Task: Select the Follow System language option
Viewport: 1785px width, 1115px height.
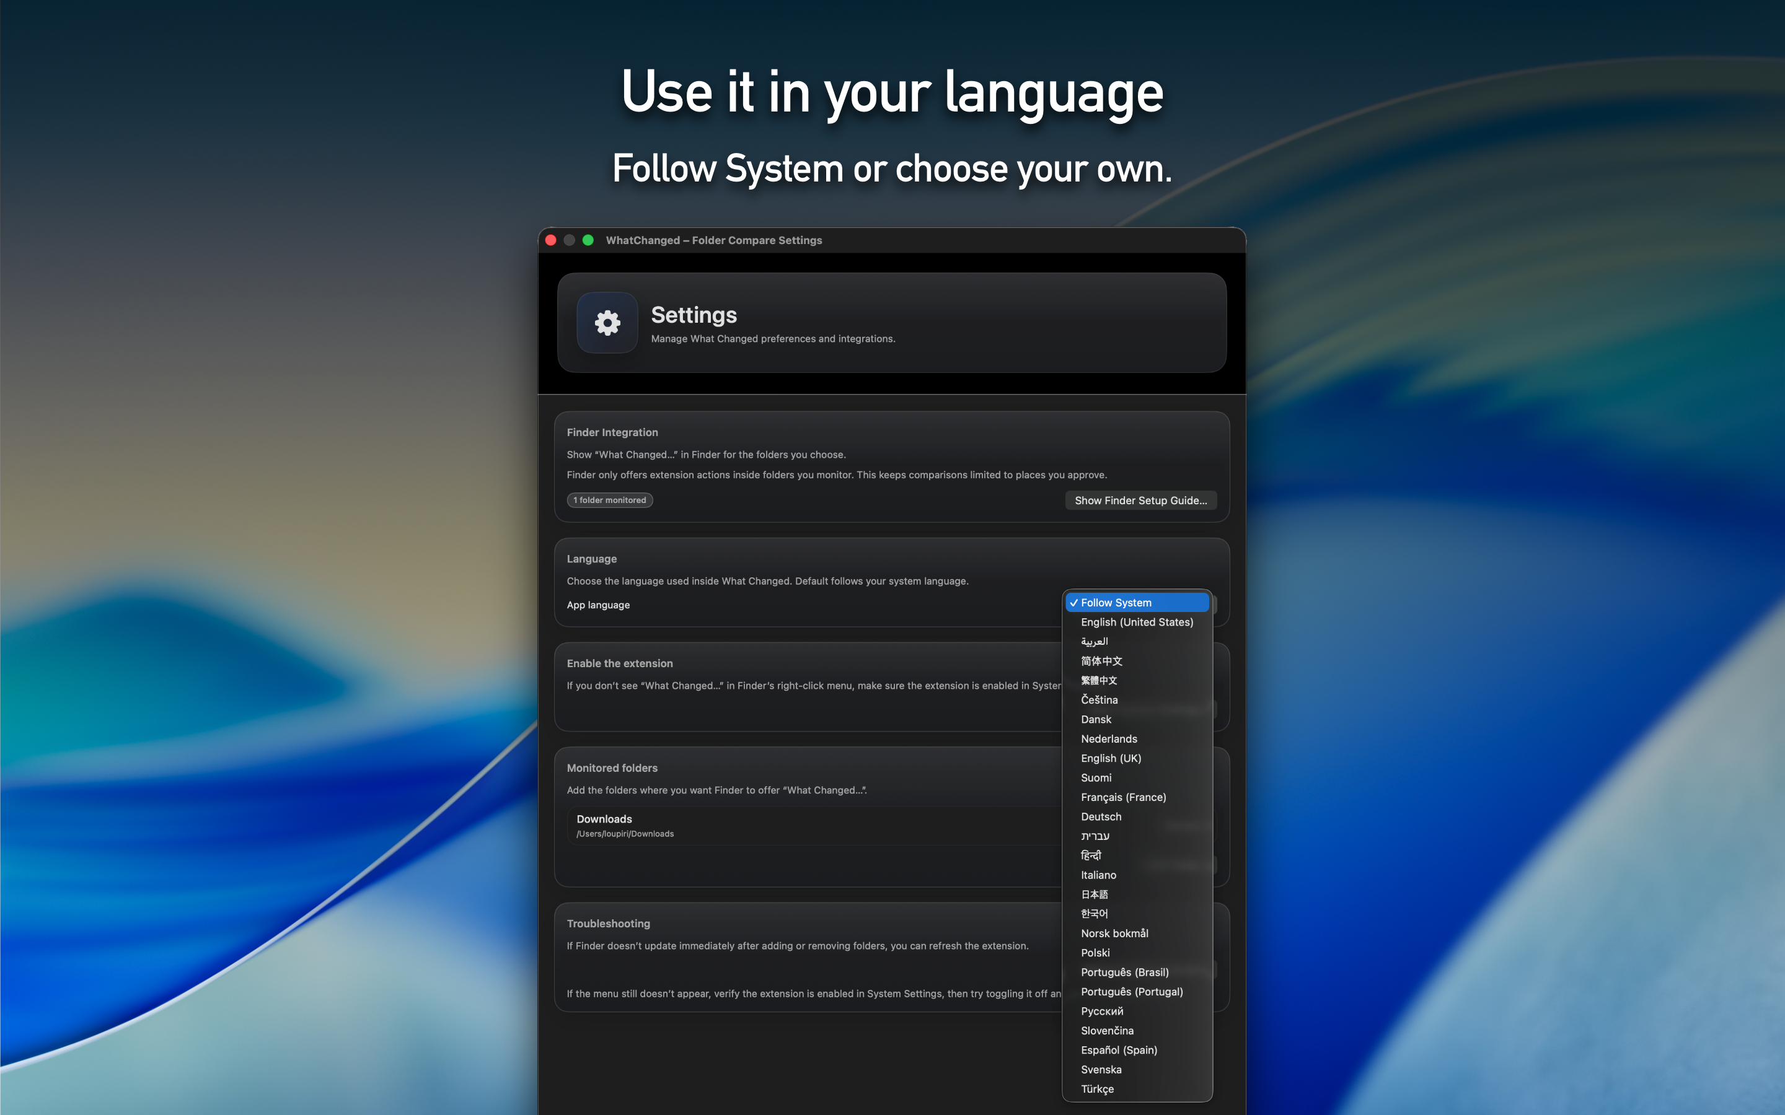Action: pyautogui.click(x=1137, y=603)
